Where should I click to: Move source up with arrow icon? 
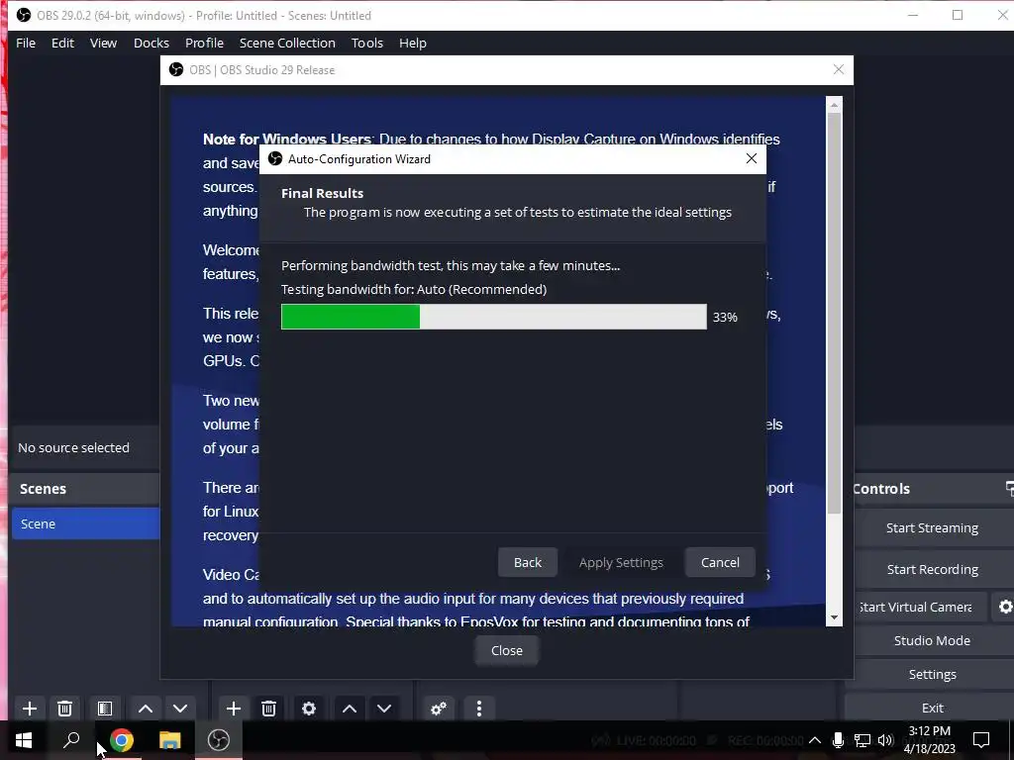click(350, 709)
